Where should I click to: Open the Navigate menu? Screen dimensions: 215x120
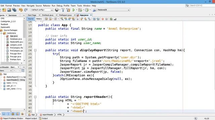coord(31,6)
